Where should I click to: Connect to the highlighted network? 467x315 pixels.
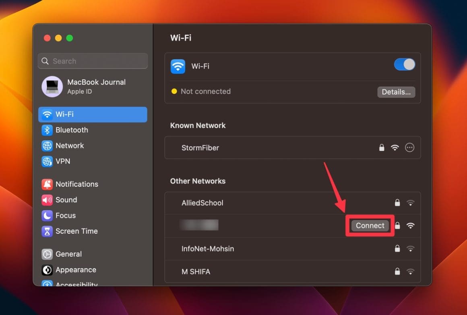[x=369, y=226]
